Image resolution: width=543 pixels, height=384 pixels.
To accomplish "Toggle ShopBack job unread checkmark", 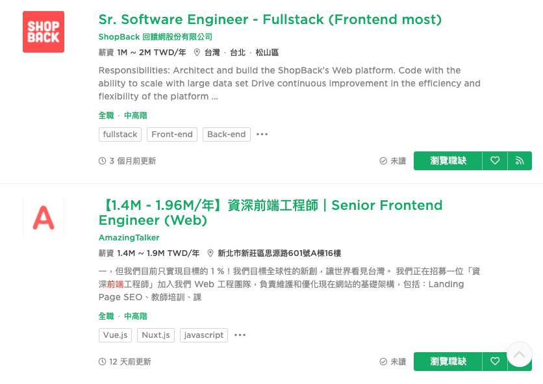I will click(x=393, y=160).
